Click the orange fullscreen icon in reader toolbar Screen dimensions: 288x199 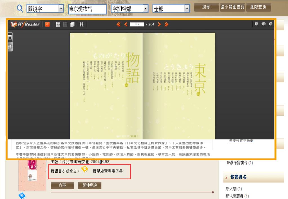tap(47, 24)
